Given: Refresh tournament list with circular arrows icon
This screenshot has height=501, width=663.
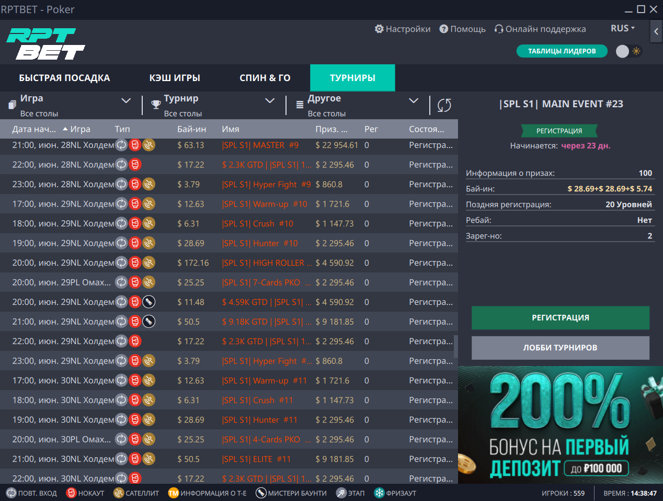Looking at the screenshot, I should 444,105.
